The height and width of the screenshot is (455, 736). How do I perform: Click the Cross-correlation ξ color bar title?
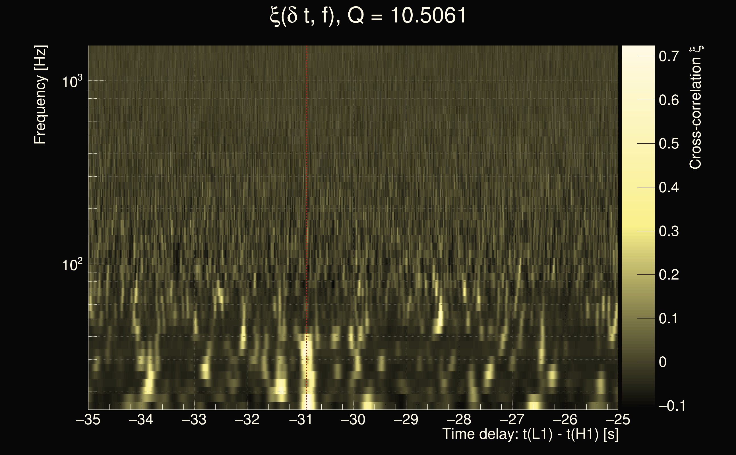coord(696,107)
